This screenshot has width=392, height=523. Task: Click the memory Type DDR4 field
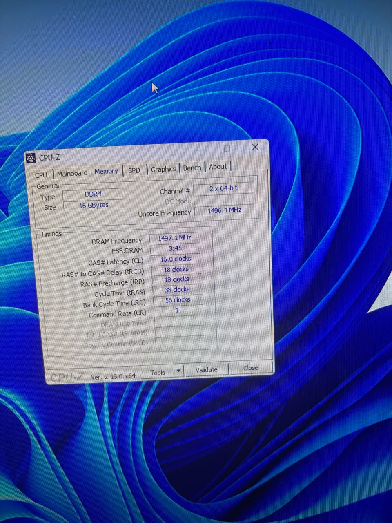[93, 194]
